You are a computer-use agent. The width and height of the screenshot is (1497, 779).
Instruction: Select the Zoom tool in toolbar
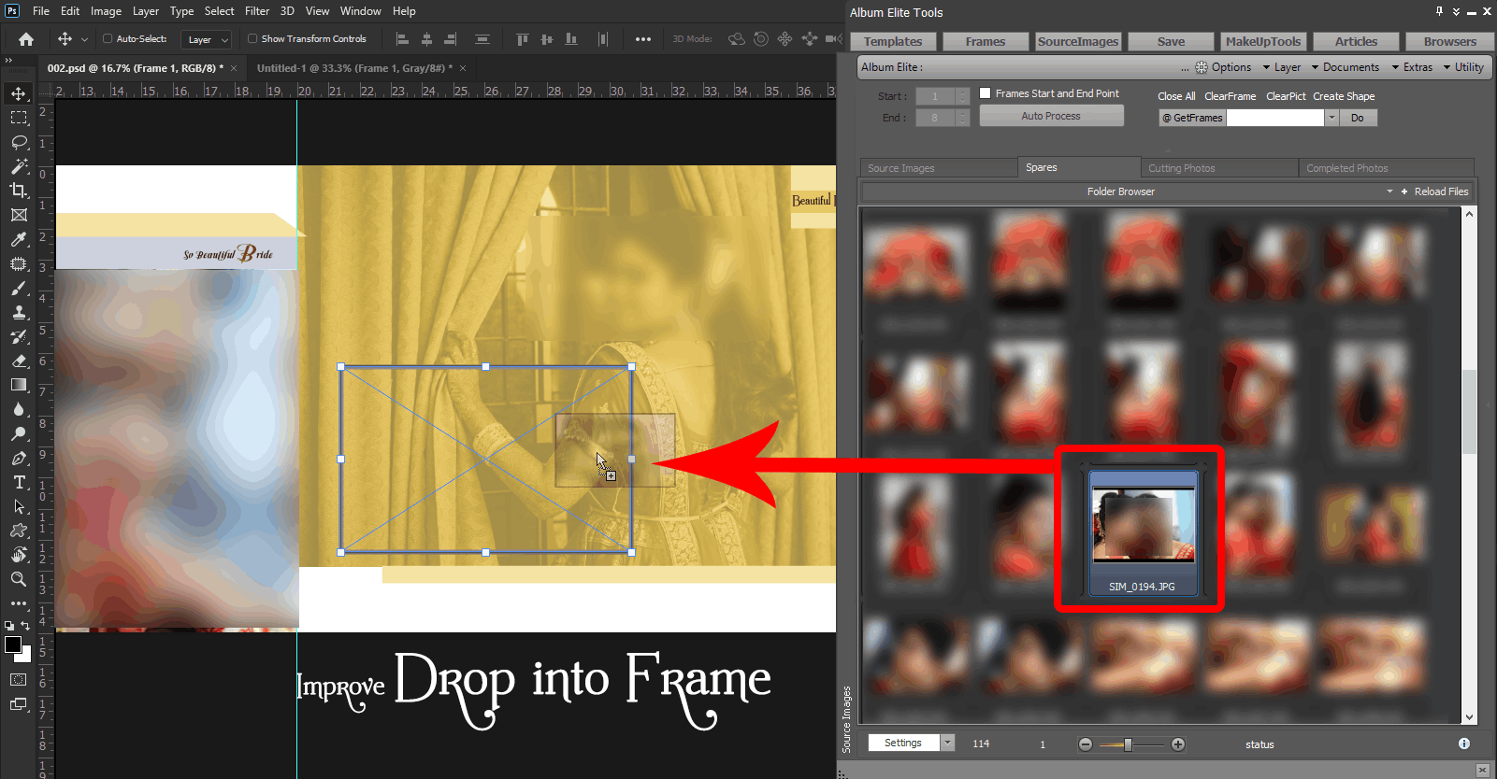click(x=19, y=579)
